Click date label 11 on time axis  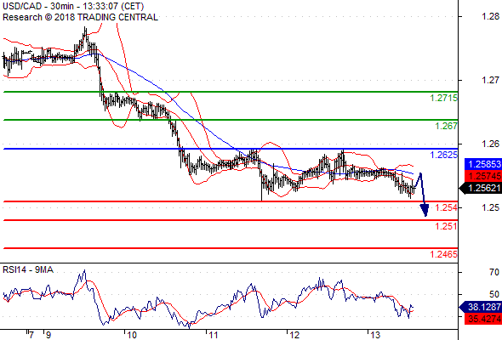pos(214,335)
